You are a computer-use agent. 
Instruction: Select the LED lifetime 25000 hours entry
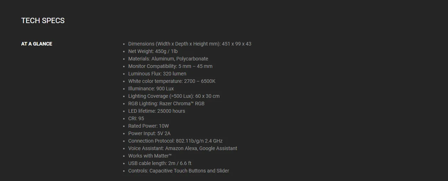157,111
